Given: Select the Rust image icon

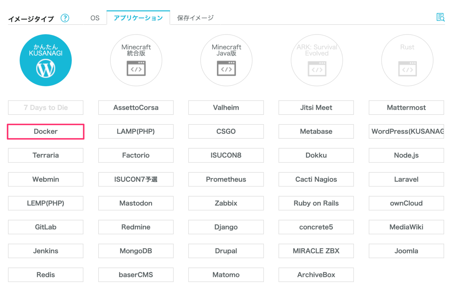Looking at the screenshot, I should 407,60.
